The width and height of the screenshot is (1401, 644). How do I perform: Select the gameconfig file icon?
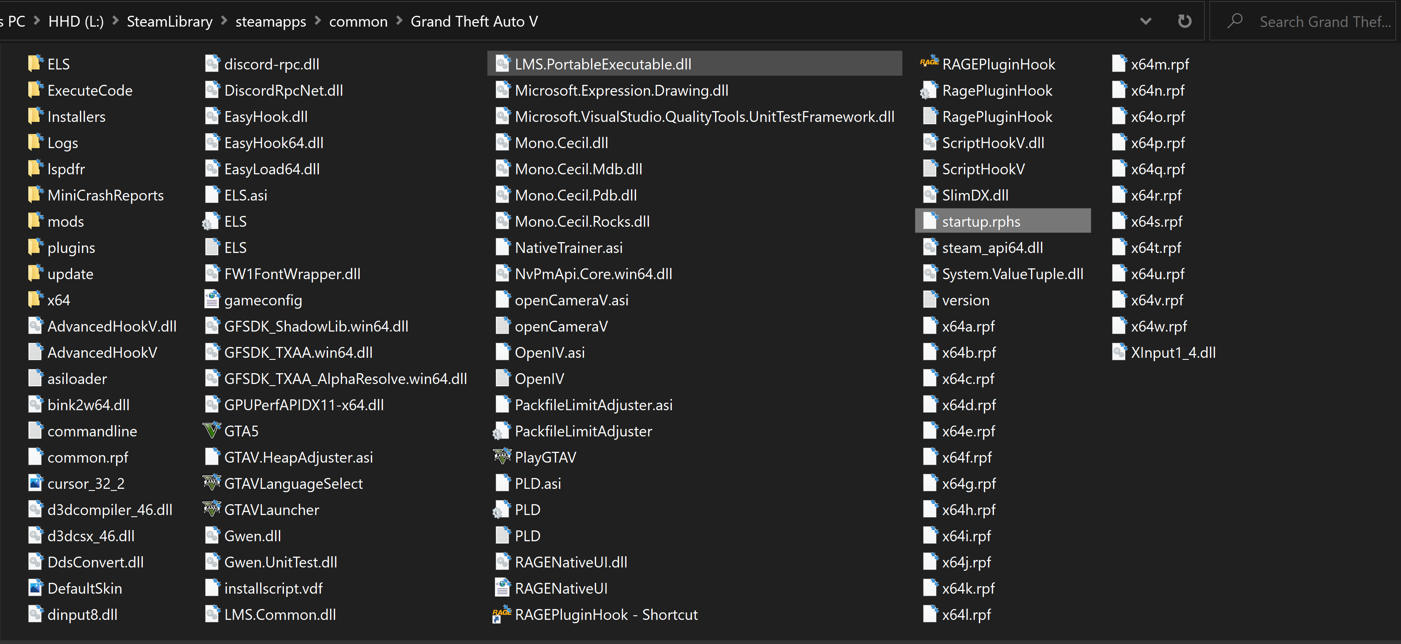[x=211, y=300]
